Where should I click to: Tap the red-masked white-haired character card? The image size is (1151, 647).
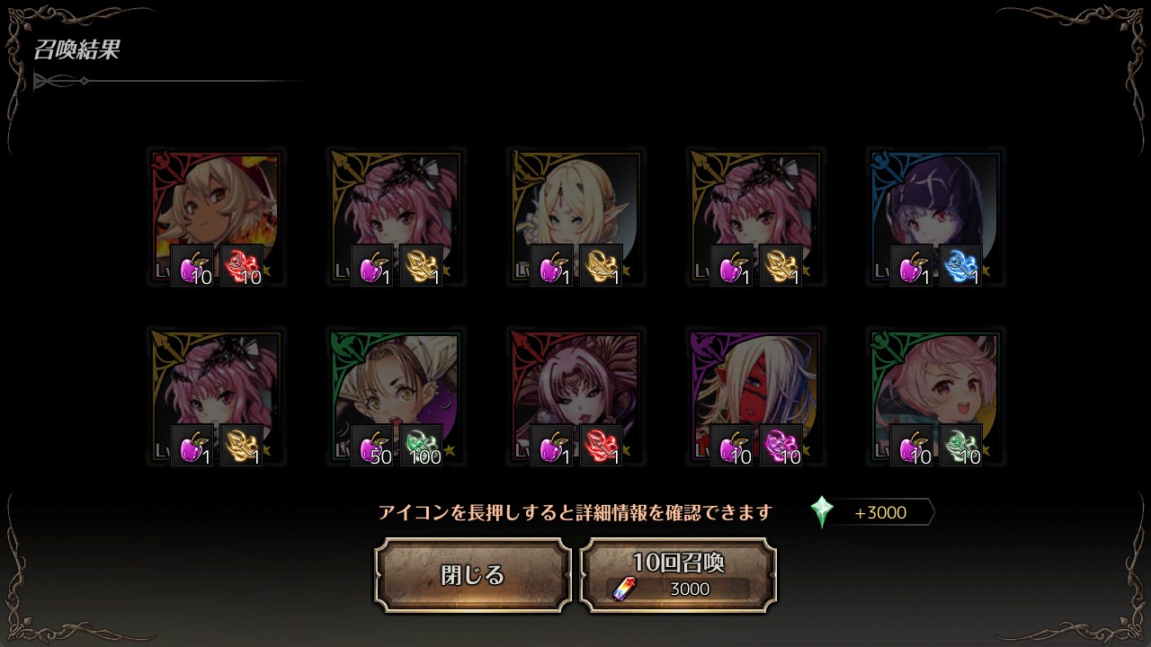point(755,397)
